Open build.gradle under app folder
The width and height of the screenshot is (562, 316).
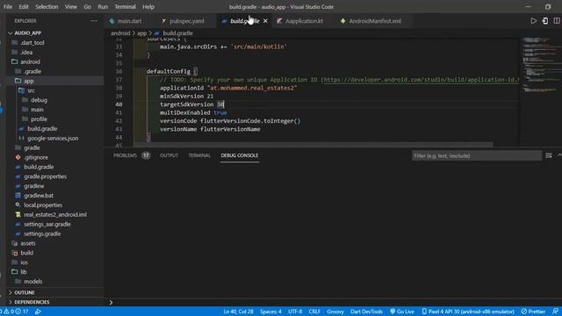pos(42,129)
